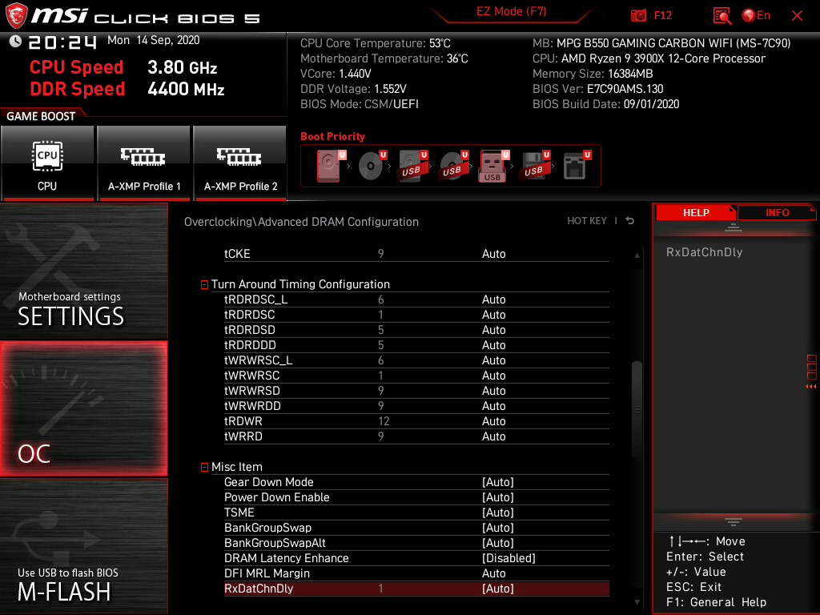Viewport: 820px width, 615px height.
Task: Collapse the Misc Item section
Action: 204,467
